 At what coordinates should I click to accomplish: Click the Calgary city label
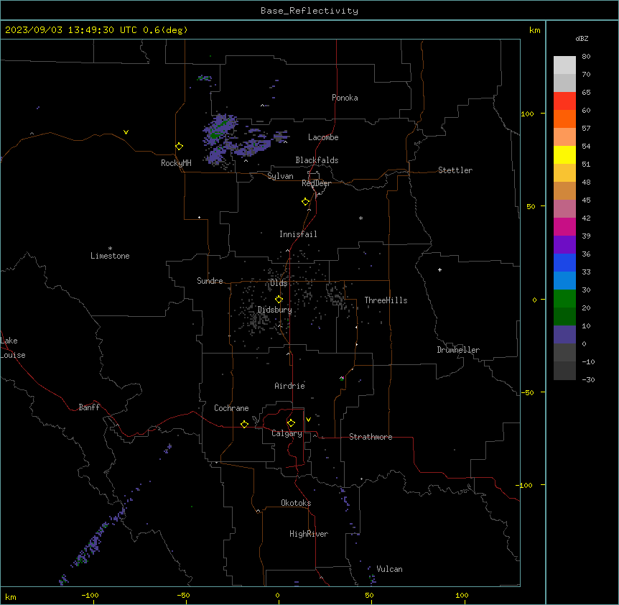point(287,433)
